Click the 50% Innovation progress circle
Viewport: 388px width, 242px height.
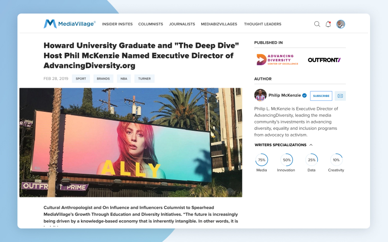pos(287,160)
